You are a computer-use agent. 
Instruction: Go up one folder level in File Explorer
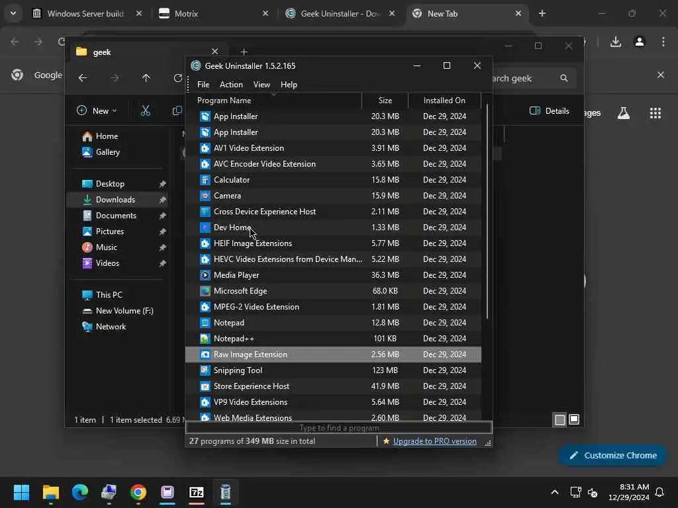(146, 78)
